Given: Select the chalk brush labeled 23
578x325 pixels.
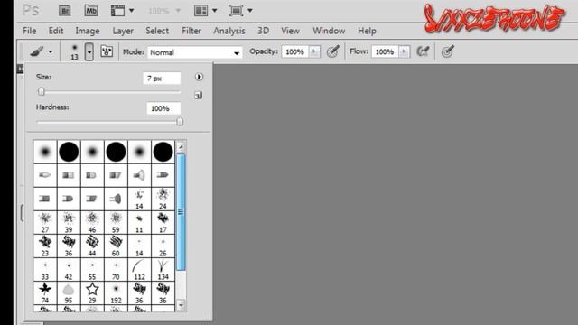Looking at the screenshot, I should (x=45, y=246).
